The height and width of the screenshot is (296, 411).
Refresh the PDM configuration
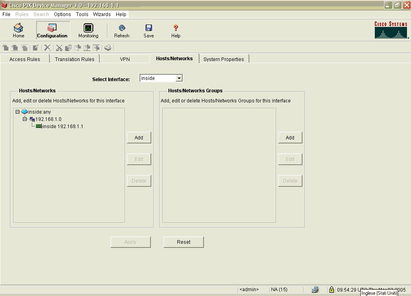tap(122, 31)
